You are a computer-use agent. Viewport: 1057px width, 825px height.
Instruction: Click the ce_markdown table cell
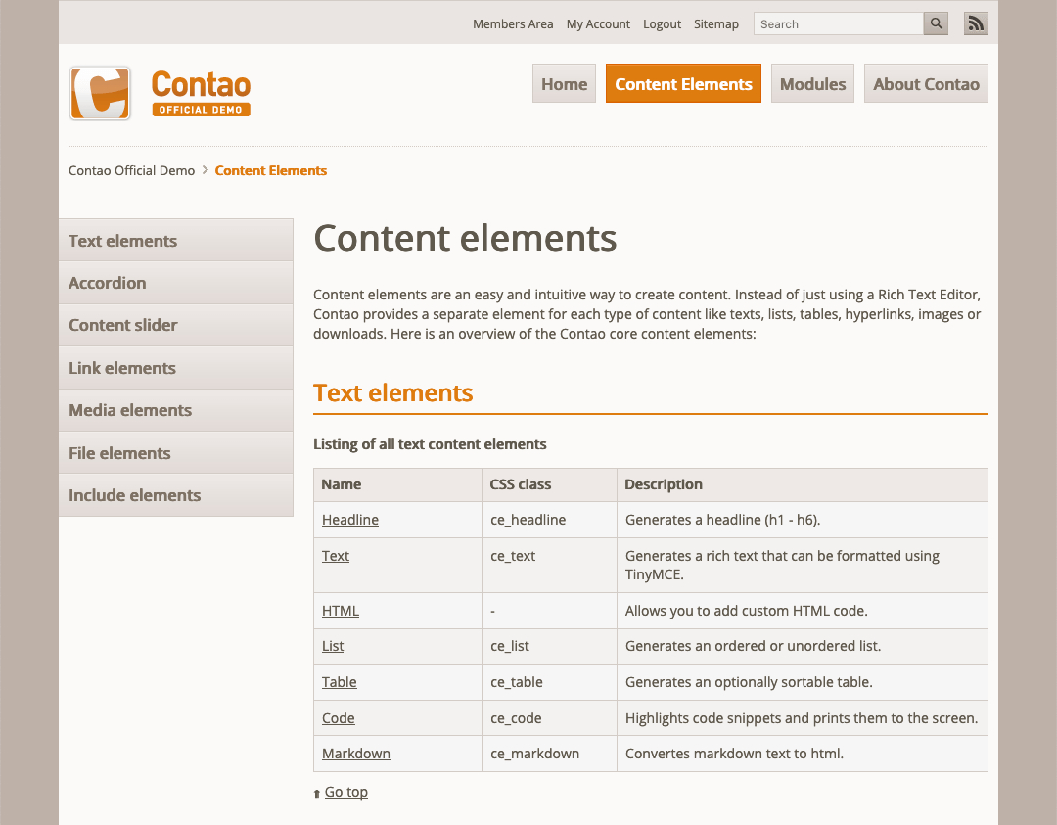pyautogui.click(x=549, y=754)
